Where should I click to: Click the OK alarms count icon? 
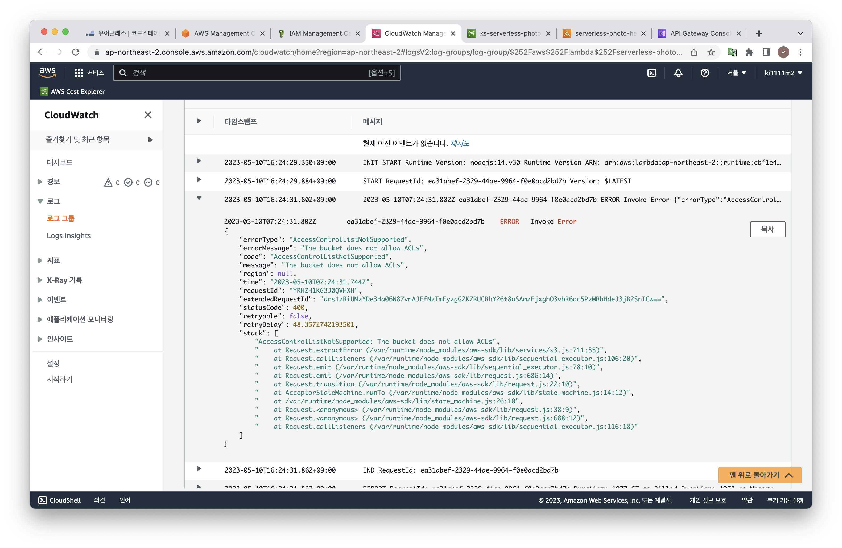tap(128, 182)
